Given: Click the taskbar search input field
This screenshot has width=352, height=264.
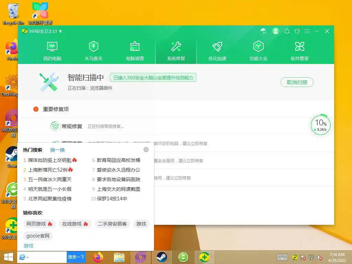Looking at the screenshot, I should (x=47, y=257).
